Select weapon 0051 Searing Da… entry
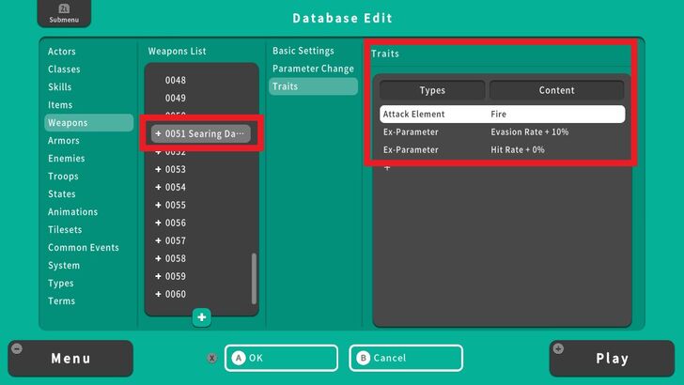Viewport: 684px width, 385px height. pyautogui.click(x=201, y=134)
